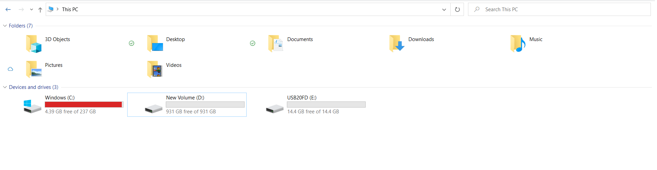Image resolution: width=657 pixels, height=170 pixels.
Task: Select New Volume (D:) drive
Action: point(187,105)
